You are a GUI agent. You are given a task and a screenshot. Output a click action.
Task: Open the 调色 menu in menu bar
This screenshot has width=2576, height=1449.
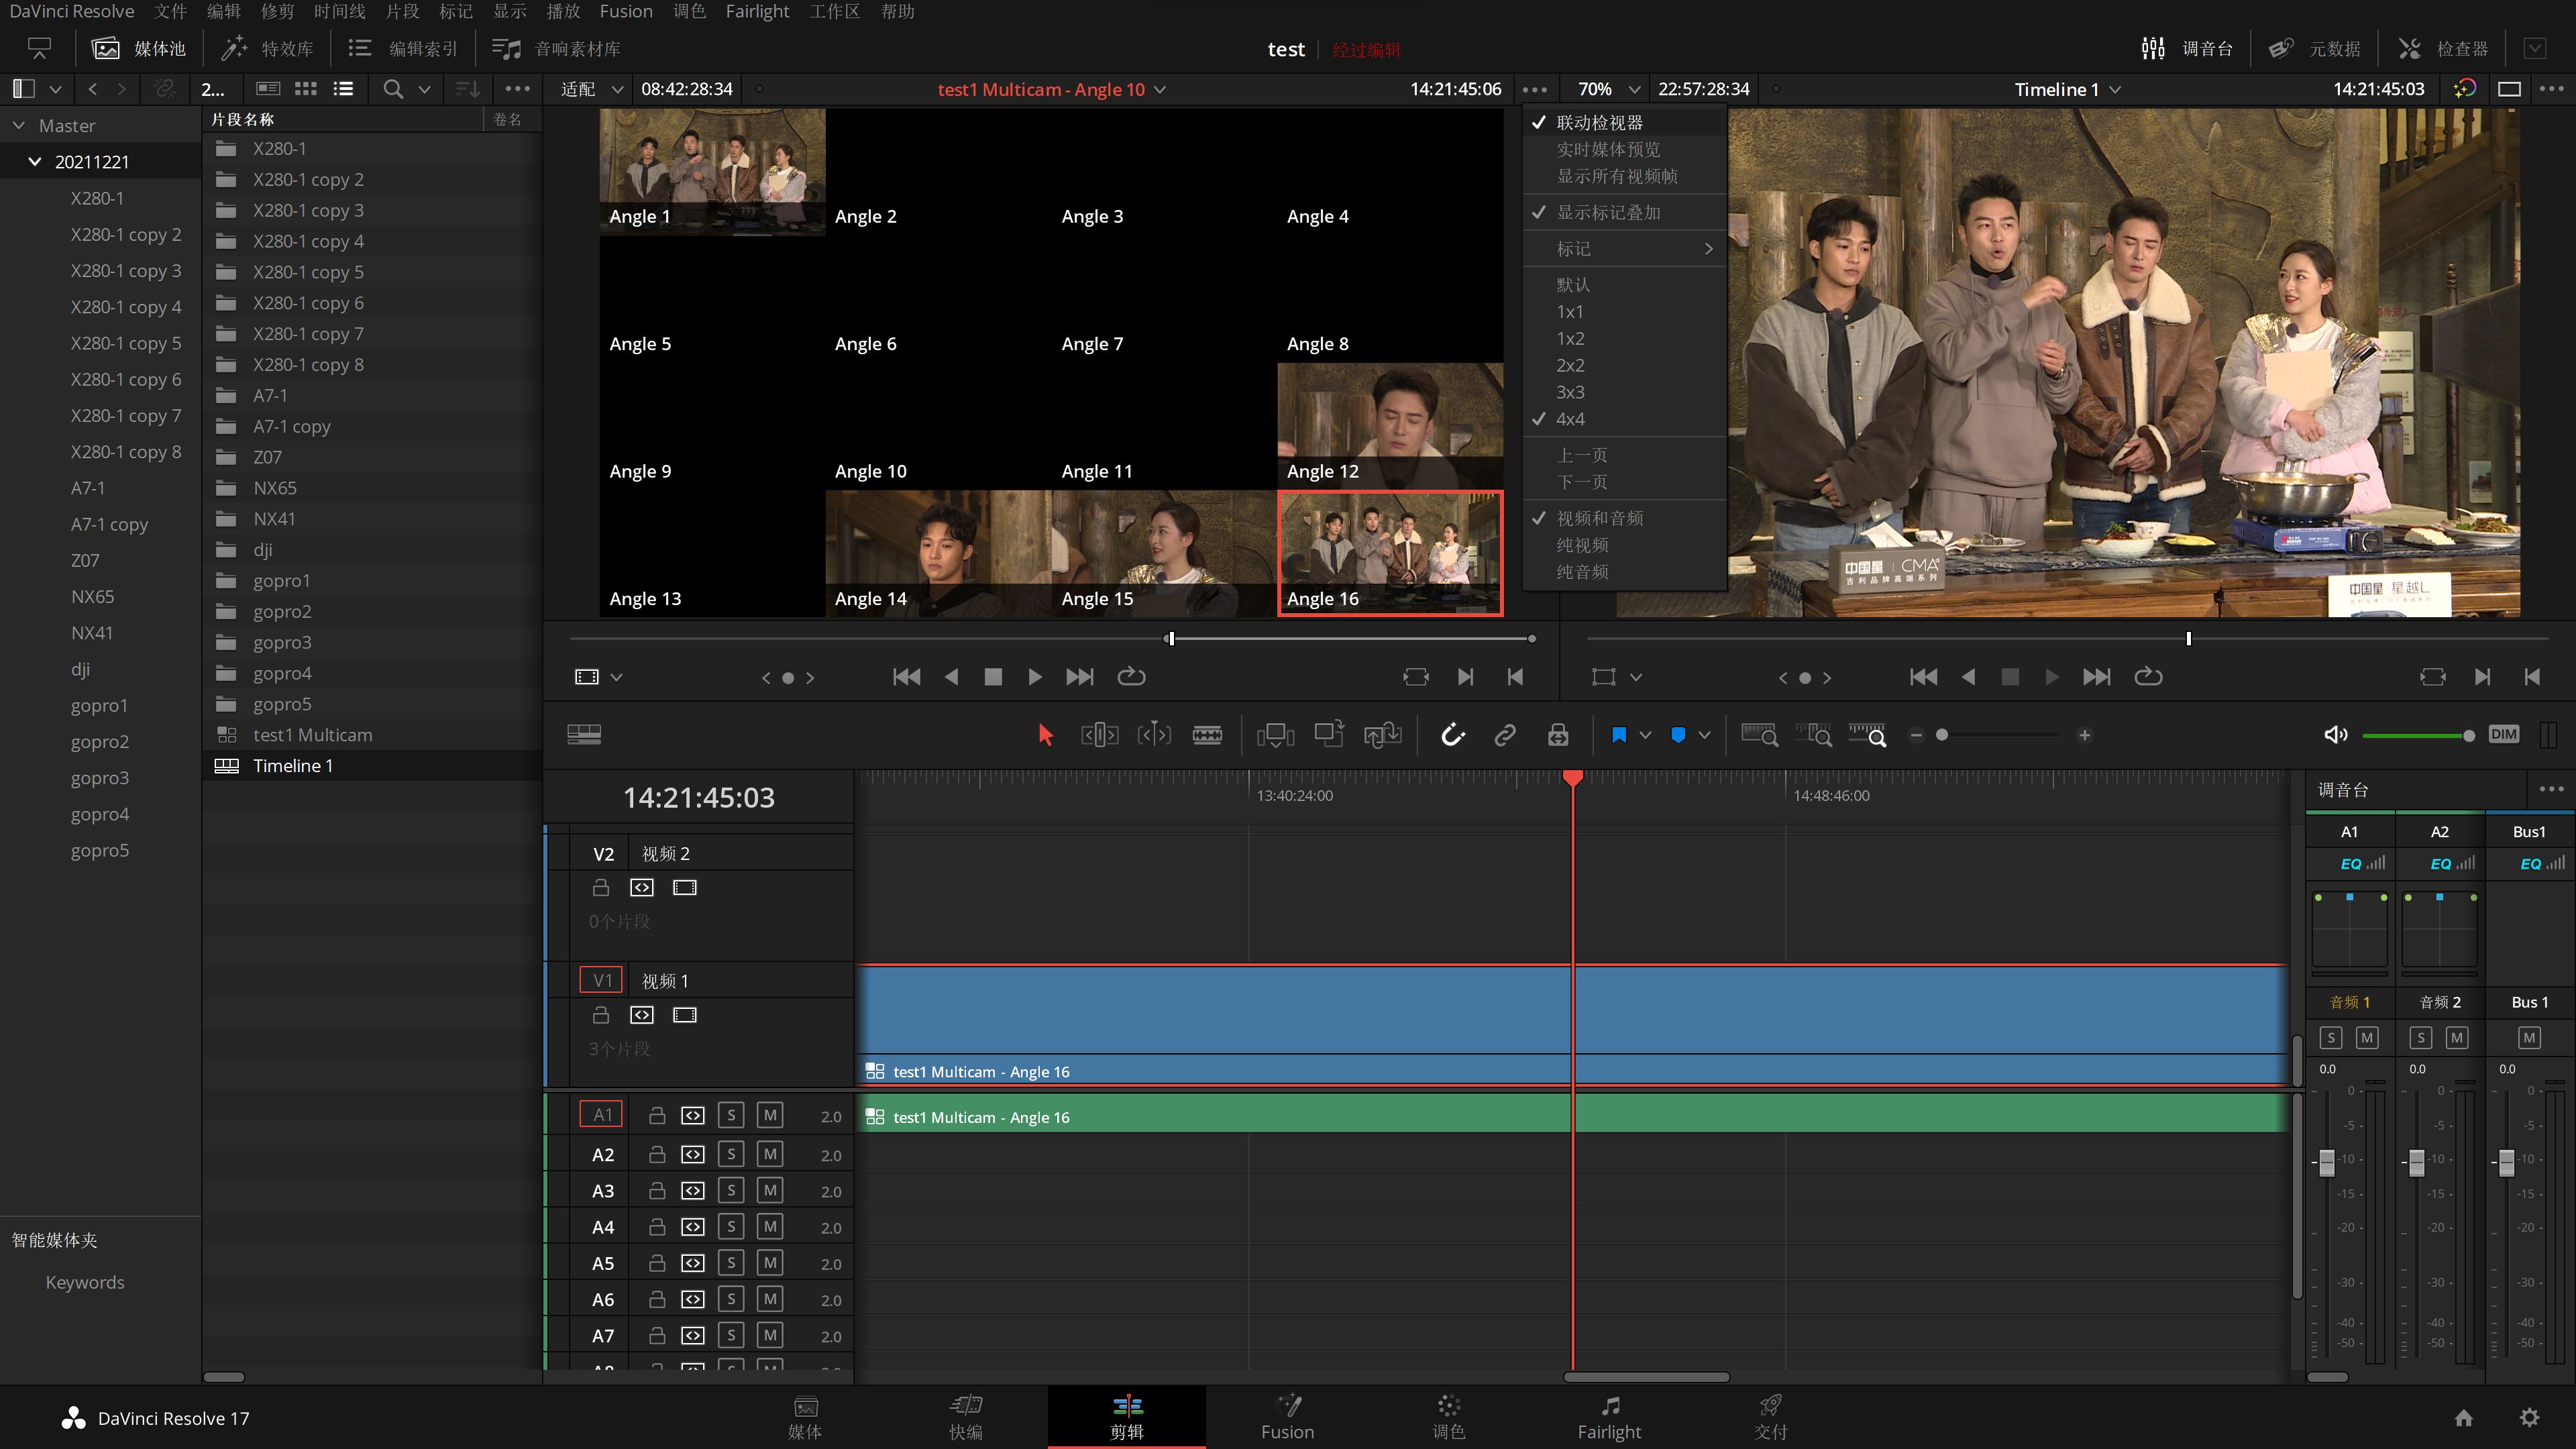(x=689, y=11)
